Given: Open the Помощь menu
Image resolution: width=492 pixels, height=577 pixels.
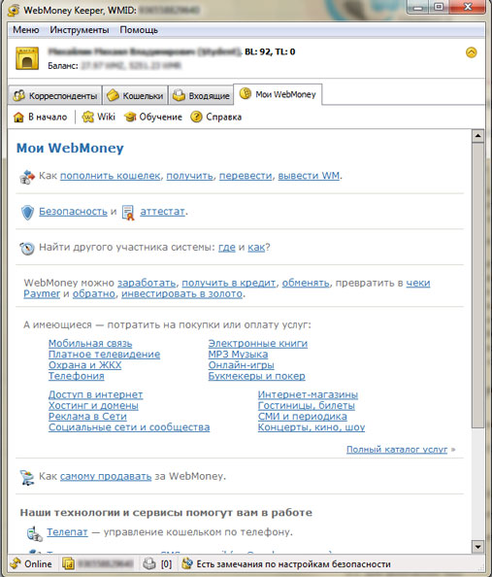Looking at the screenshot, I should tap(139, 30).
